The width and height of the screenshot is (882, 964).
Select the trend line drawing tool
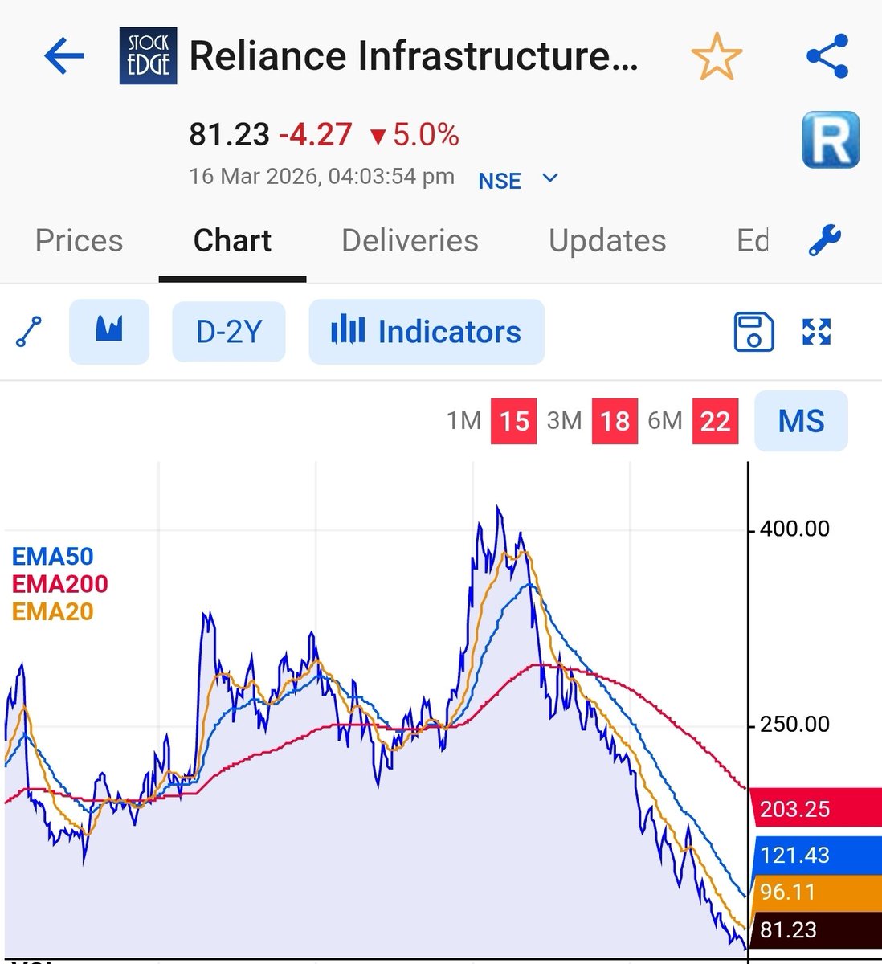pos(29,332)
